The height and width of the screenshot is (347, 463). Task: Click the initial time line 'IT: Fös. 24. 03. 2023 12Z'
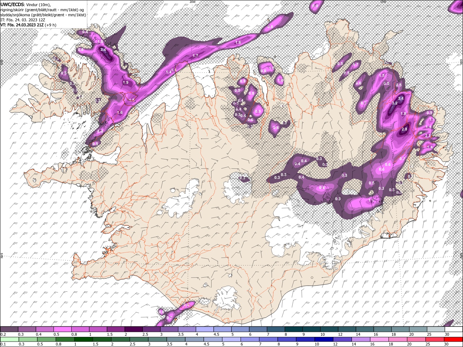tap(23, 20)
